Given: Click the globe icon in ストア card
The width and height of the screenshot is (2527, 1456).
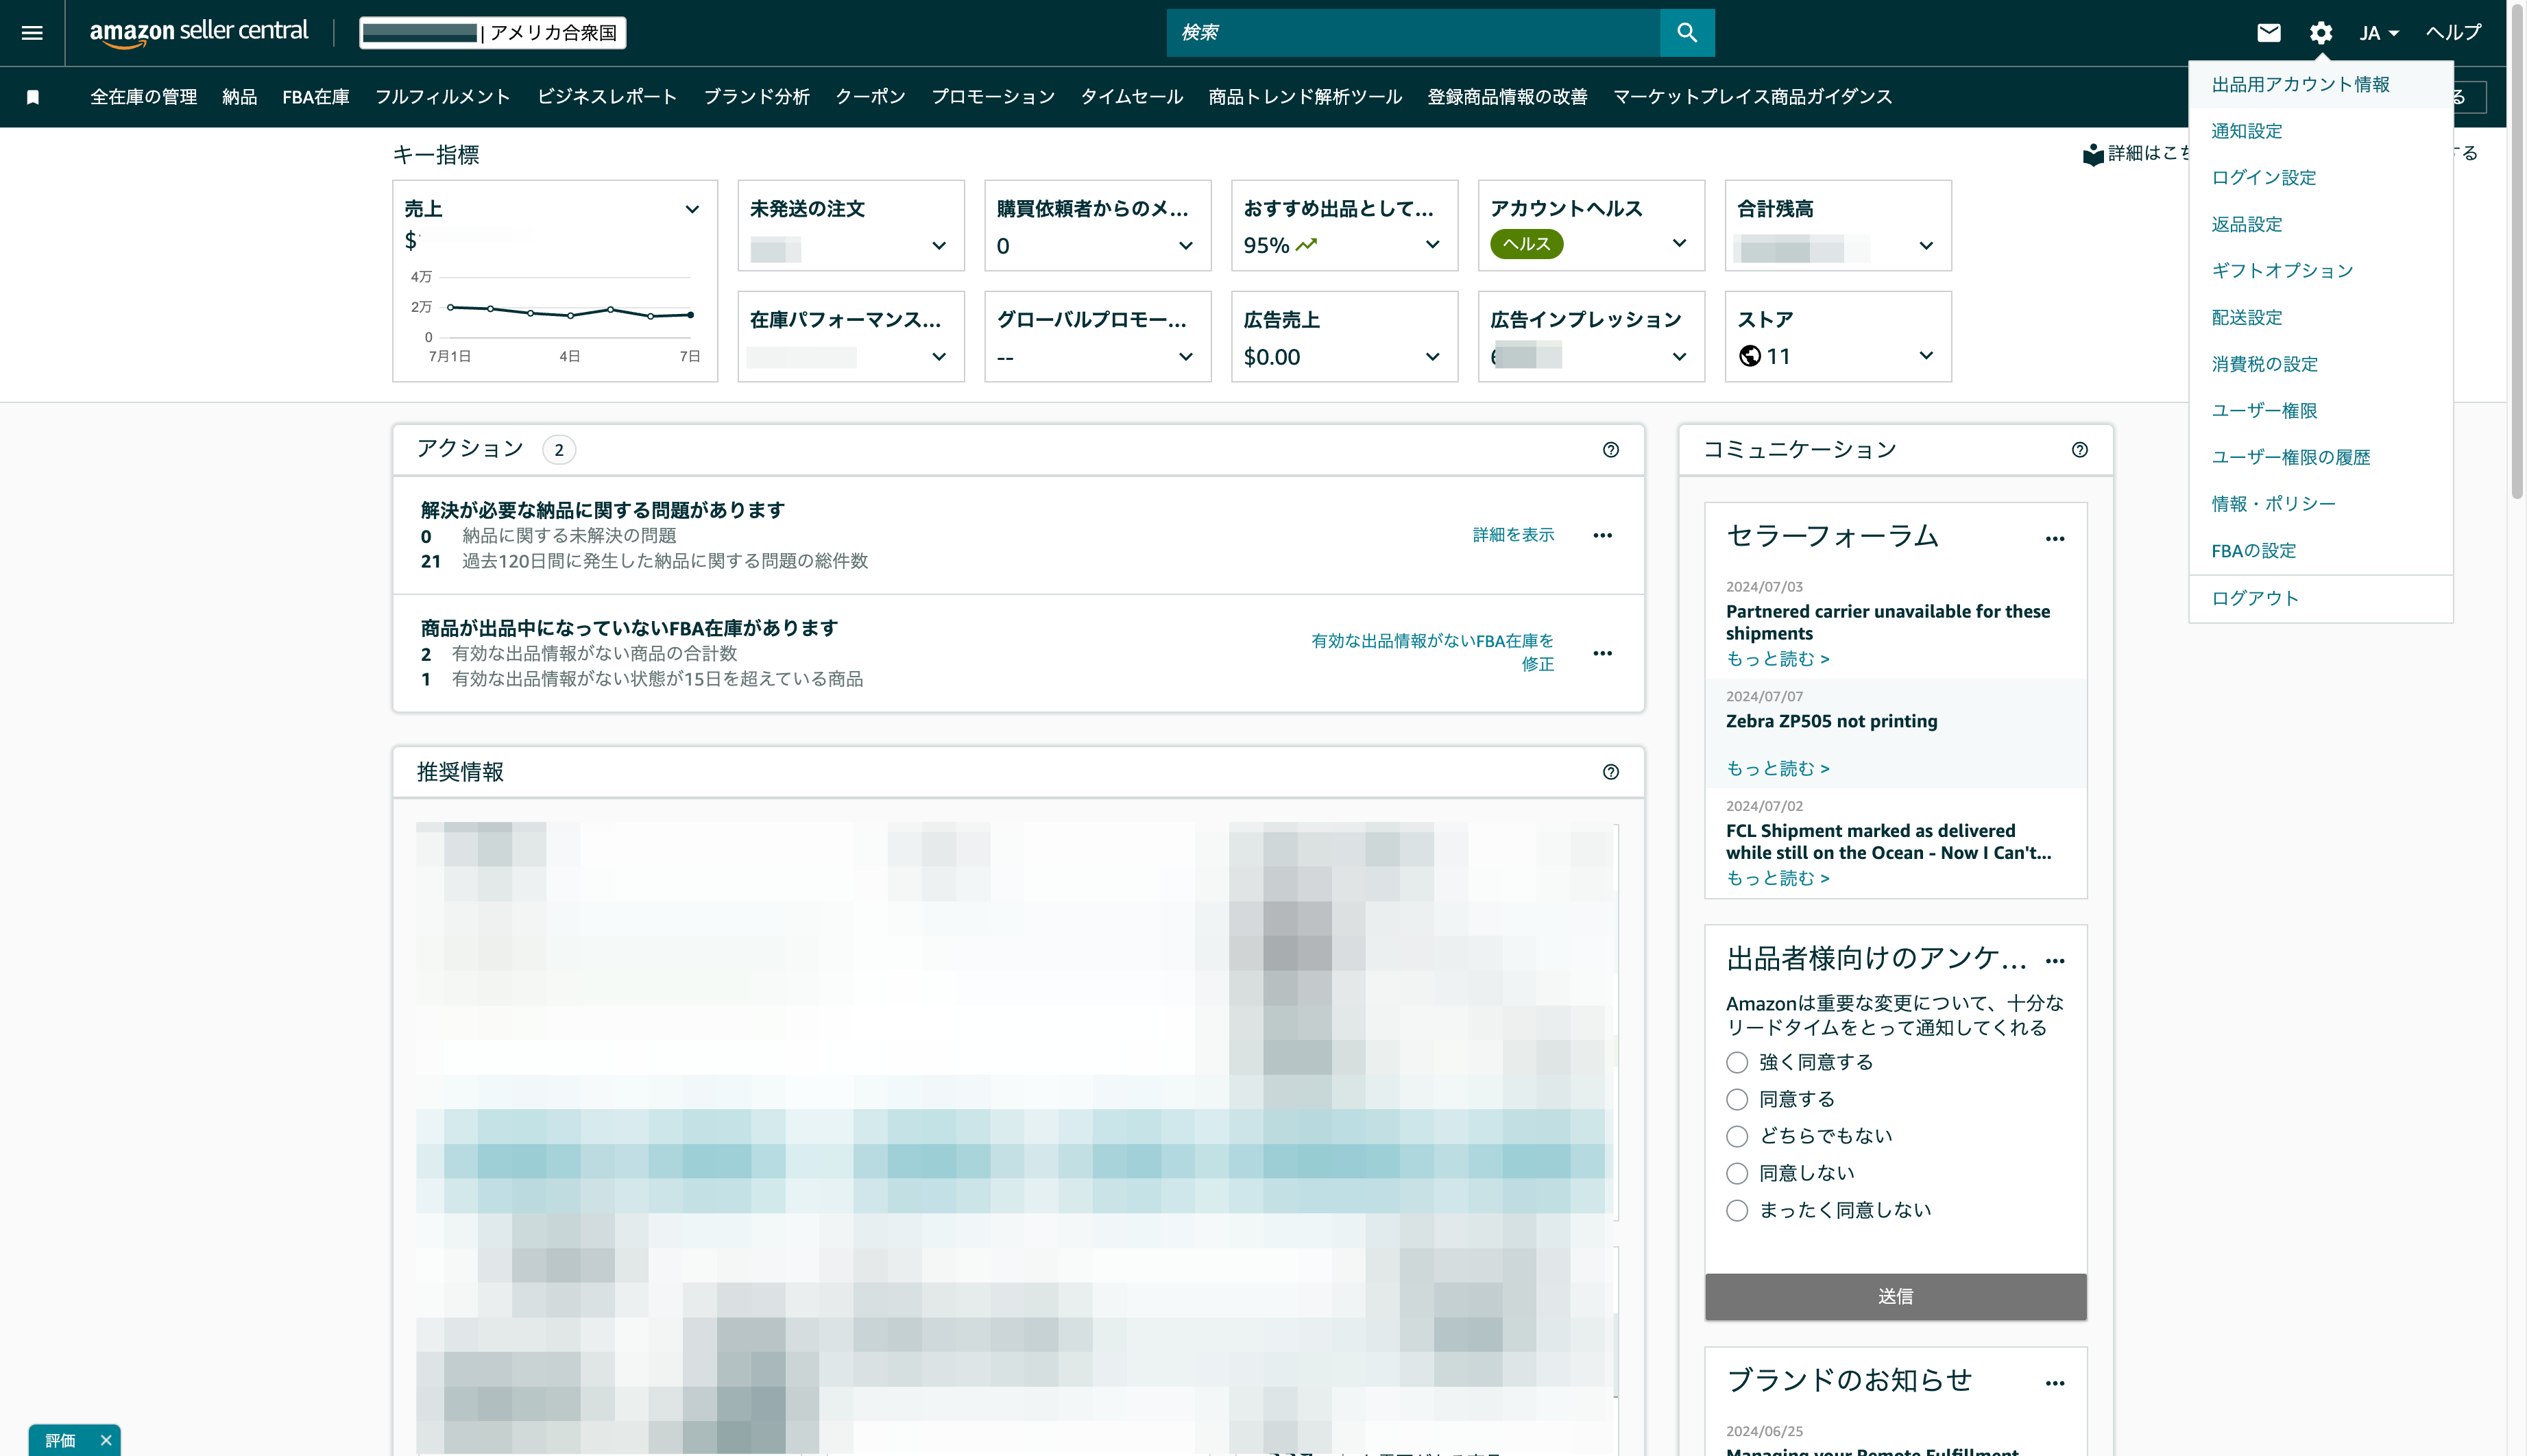Looking at the screenshot, I should (1749, 356).
